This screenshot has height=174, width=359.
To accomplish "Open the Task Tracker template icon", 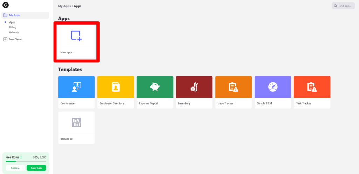I will pyautogui.click(x=312, y=87).
